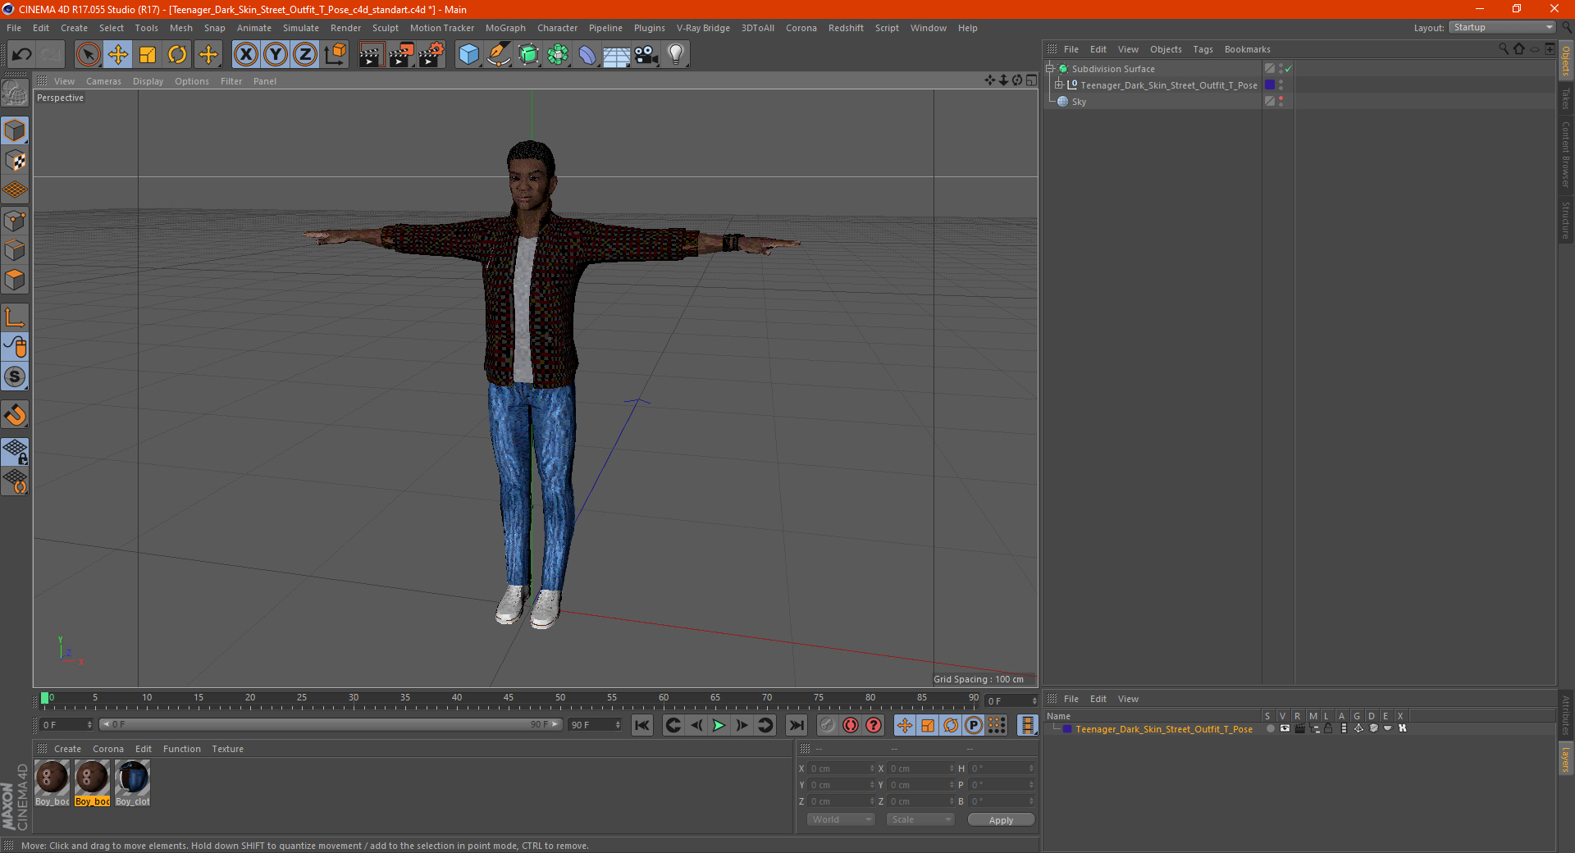Switch to Model mode cube icon
Screen dimensions: 1575x853
pos(15,130)
